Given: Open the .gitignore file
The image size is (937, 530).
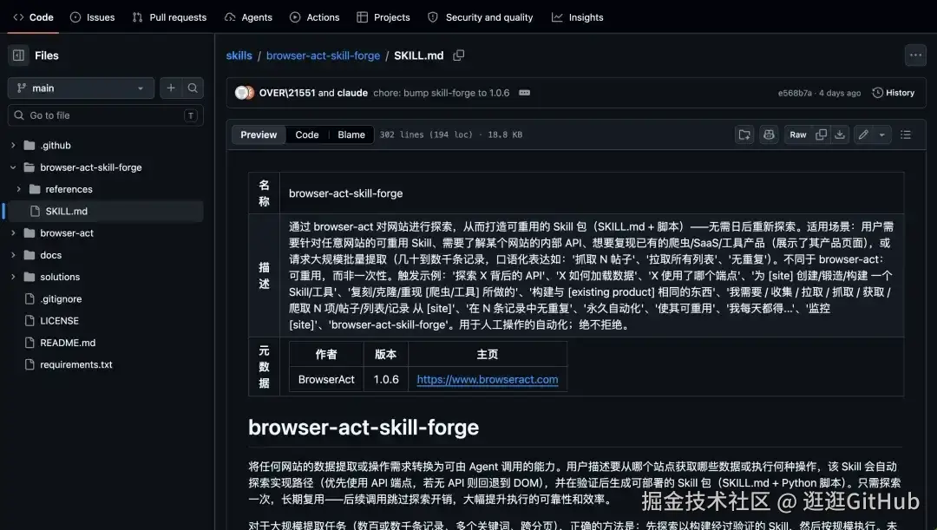Looking at the screenshot, I should click(61, 298).
